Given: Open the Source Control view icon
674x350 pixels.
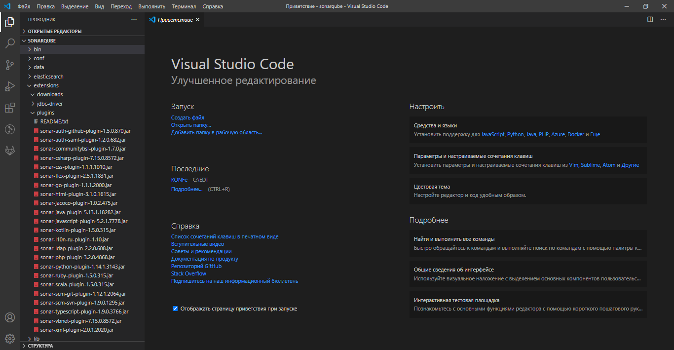Looking at the screenshot, I should point(10,65).
